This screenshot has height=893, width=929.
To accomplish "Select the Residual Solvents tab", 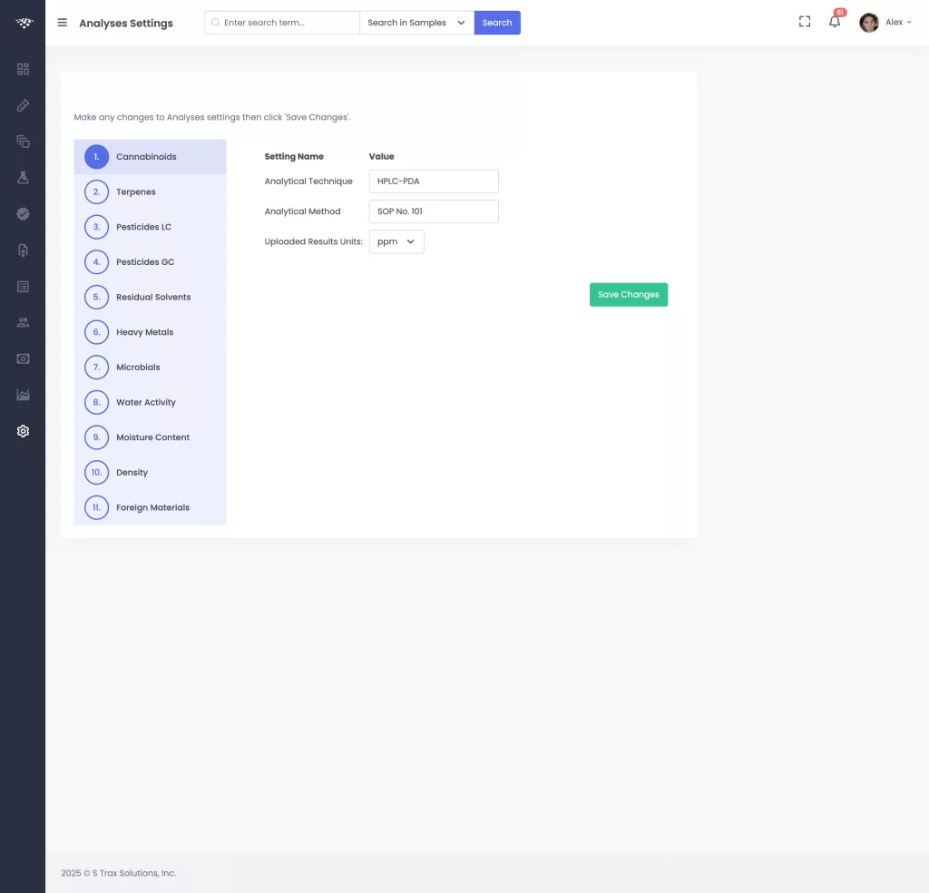I will (x=150, y=297).
